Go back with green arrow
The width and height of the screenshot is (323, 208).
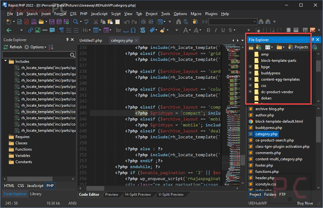[x=9, y=30]
